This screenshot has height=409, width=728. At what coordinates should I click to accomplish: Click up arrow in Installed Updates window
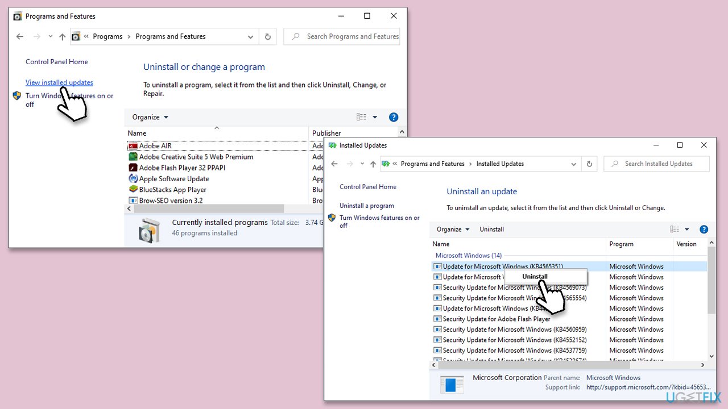click(x=373, y=164)
